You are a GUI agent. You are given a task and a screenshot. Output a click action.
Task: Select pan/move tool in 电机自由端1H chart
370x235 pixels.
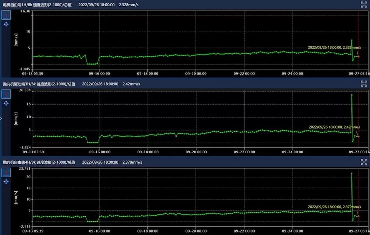tap(6, 24)
